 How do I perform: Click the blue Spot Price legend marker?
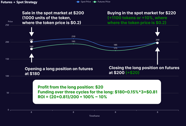[78, 2]
